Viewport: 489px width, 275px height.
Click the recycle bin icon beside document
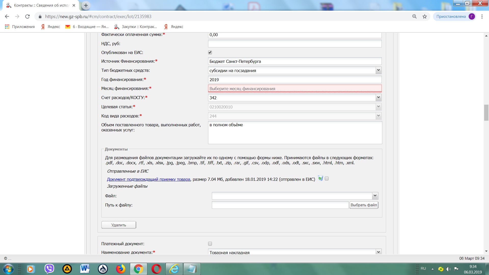tap(320, 178)
